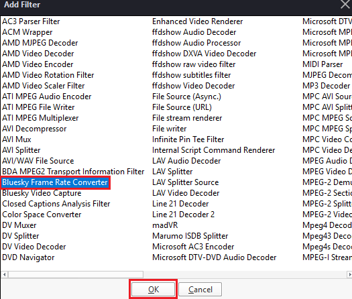Select Color Space Converter
This screenshot has width=352, height=299.
coord(42,215)
